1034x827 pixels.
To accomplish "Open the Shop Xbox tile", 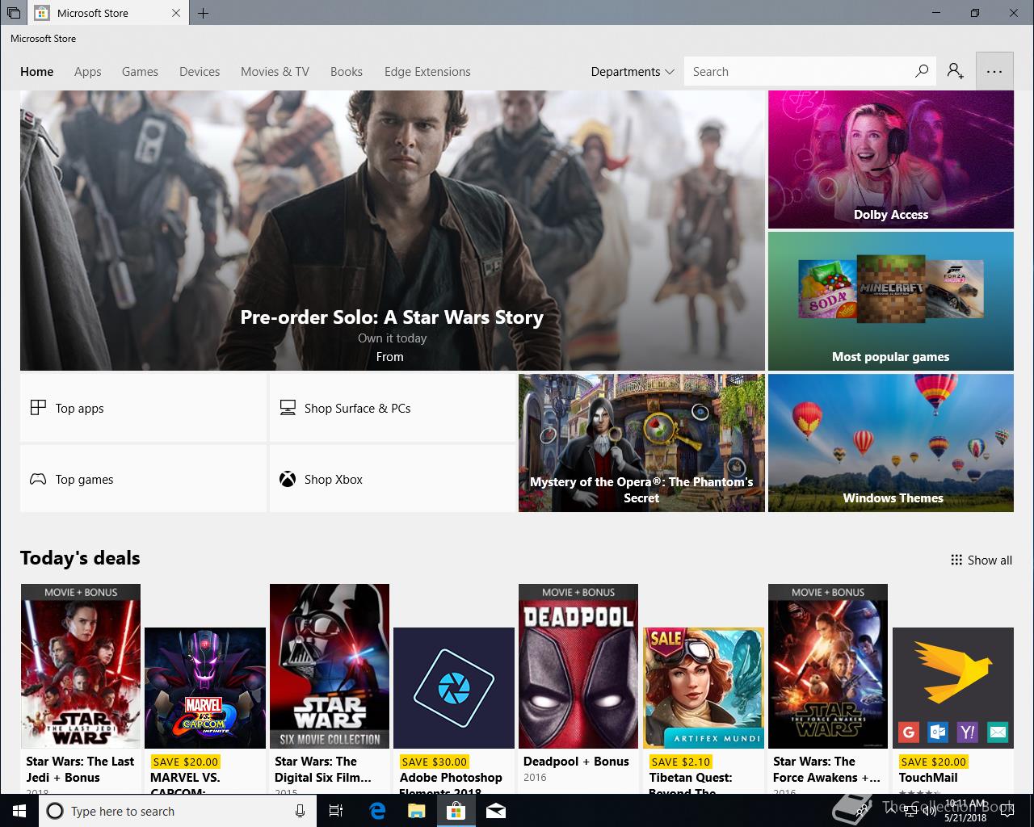I will (x=393, y=479).
